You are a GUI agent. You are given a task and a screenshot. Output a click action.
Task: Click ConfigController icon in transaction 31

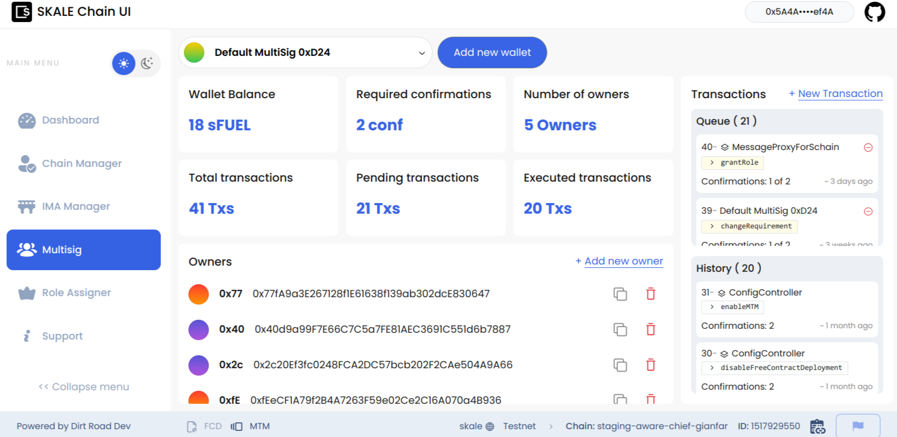tap(722, 293)
